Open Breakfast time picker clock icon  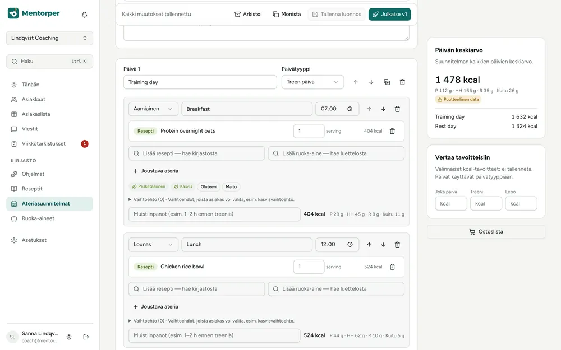click(350, 109)
